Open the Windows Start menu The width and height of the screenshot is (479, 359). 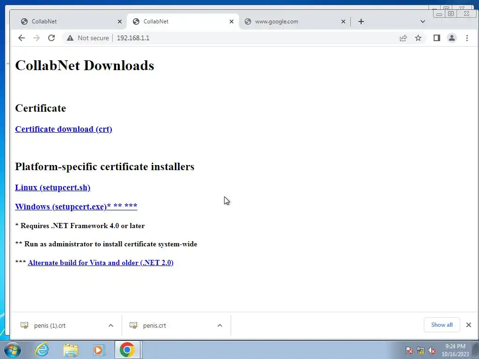point(13,350)
